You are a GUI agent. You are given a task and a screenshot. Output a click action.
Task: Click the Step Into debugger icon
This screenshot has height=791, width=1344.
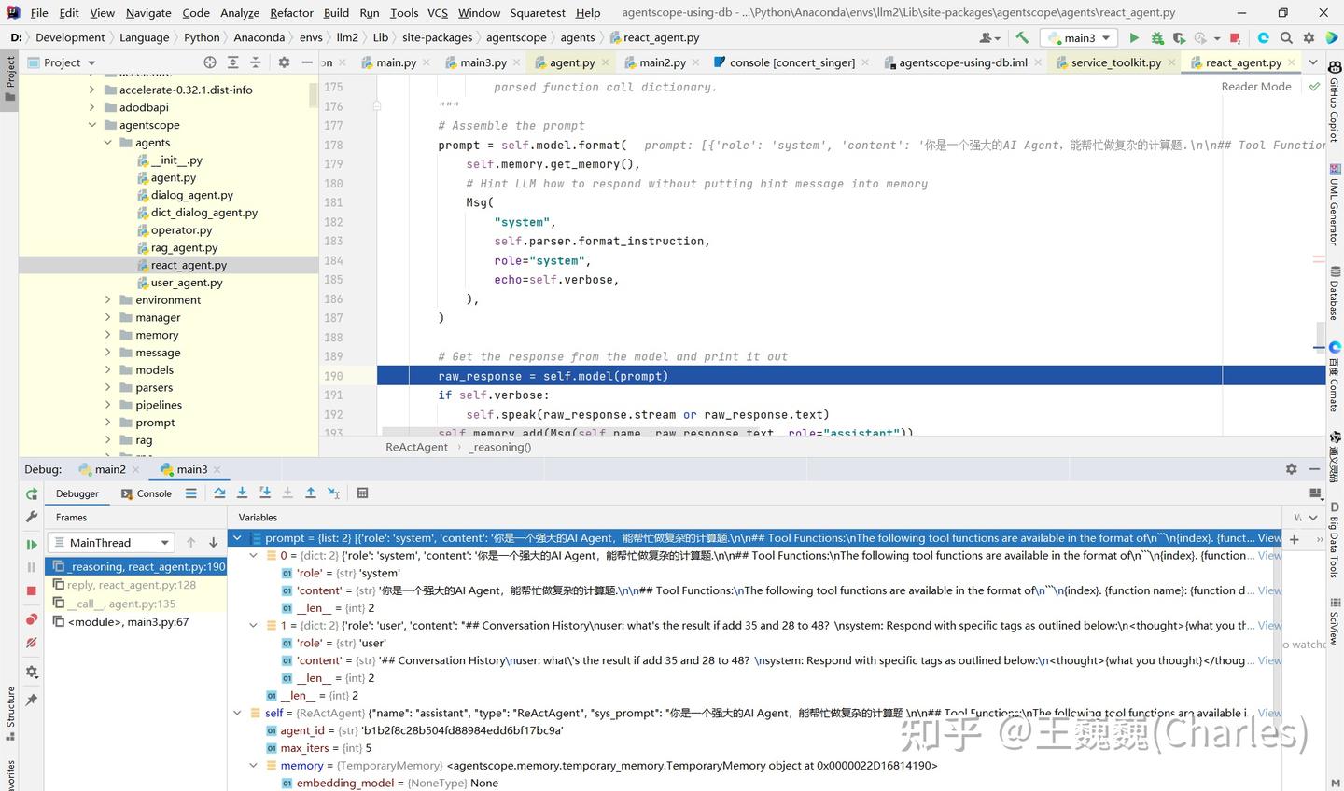(x=243, y=493)
